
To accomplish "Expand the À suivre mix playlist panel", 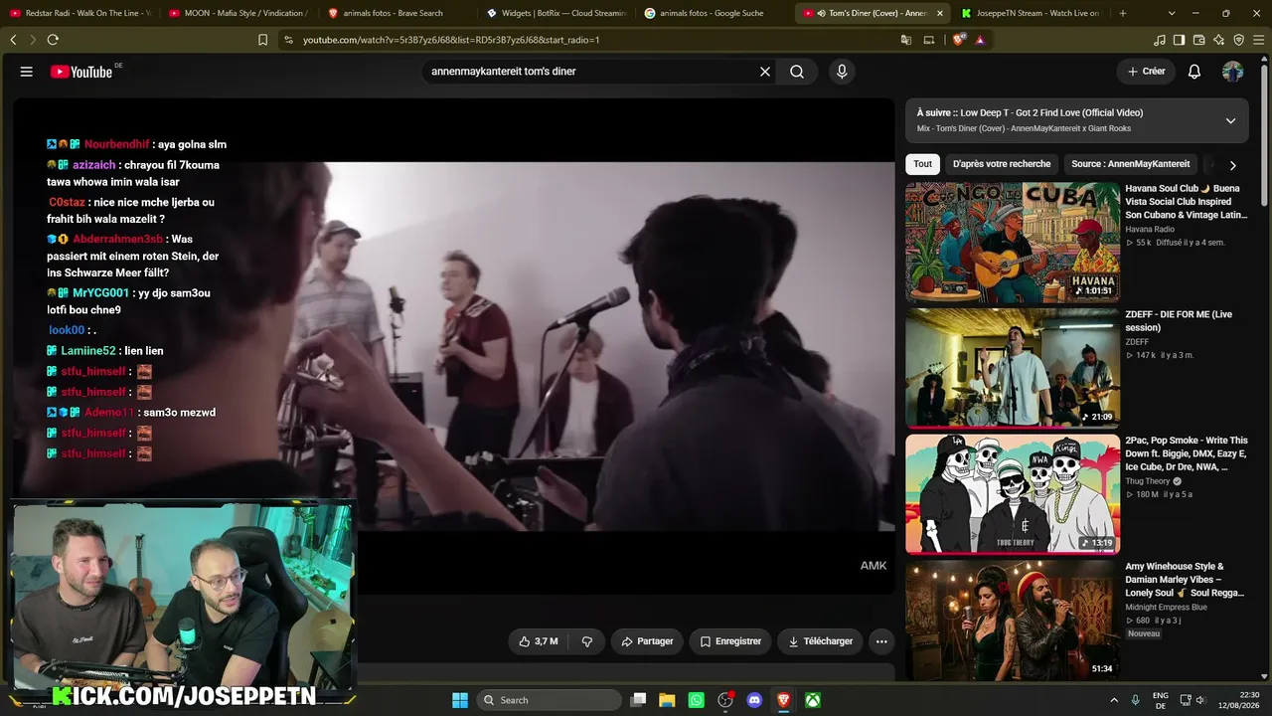I will [x=1230, y=120].
